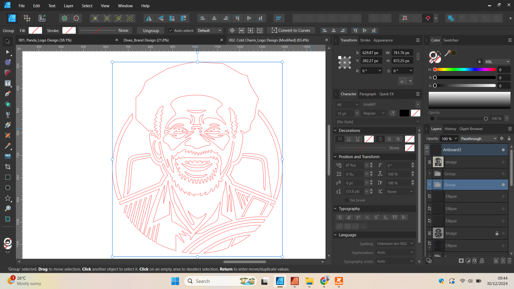The image size is (514, 289).
Task: Click the Ungroup button
Action: click(x=151, y=31)
